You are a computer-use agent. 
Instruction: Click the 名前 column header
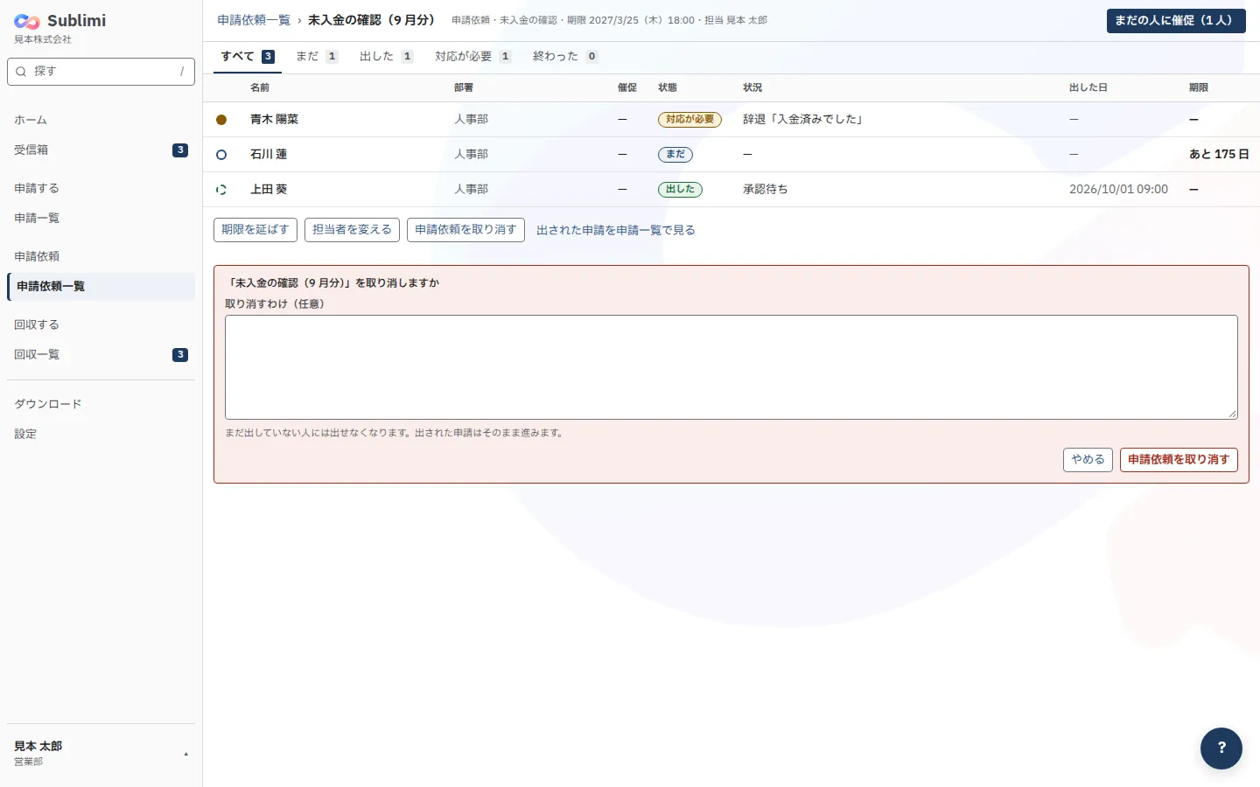click(260, 88)
